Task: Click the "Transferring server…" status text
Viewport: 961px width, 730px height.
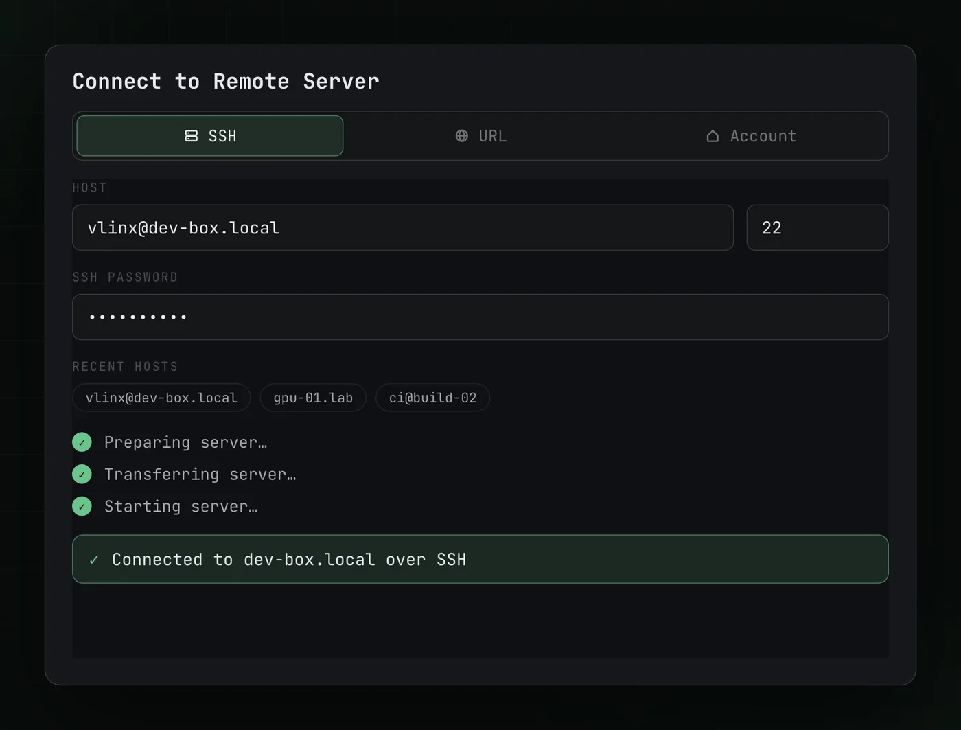Action: pos(200,475)
